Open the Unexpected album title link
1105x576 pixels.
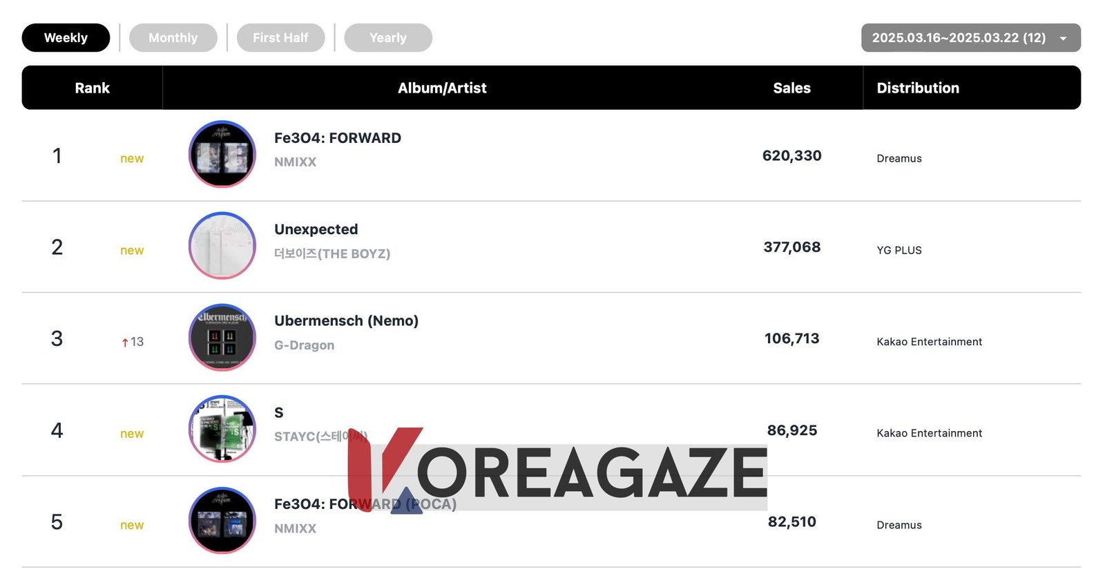tap(316, 229)
